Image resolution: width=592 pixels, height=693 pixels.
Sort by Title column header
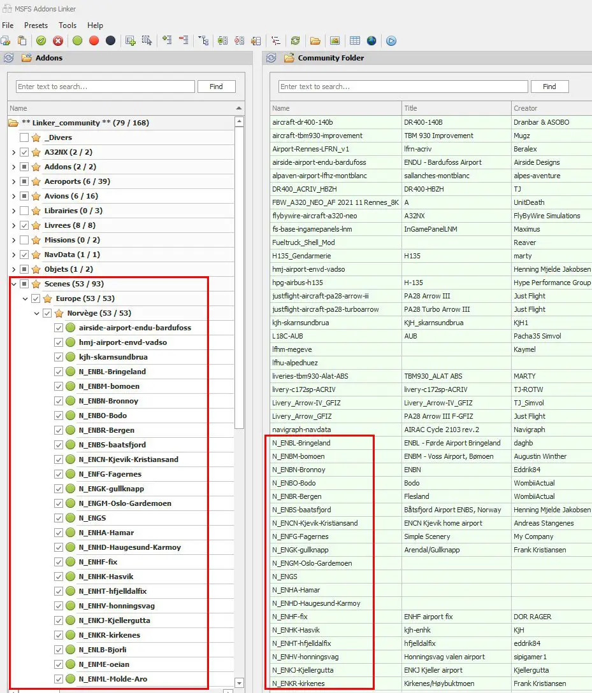pyautogui.click(x=456, y=108)
